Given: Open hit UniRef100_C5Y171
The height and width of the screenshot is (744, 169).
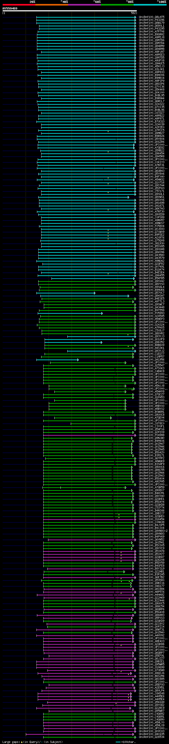Looking at the screenshot, I should coord(152,191).
